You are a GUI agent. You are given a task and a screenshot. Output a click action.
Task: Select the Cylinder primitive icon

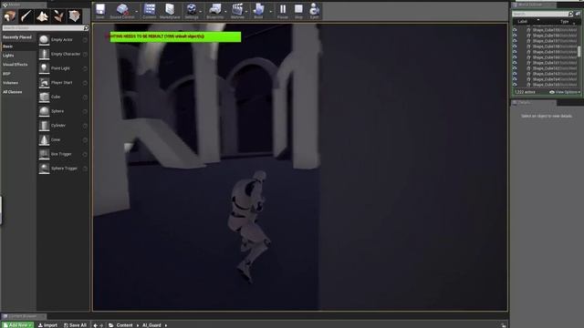pyautogui.click(x=44, y=126)
